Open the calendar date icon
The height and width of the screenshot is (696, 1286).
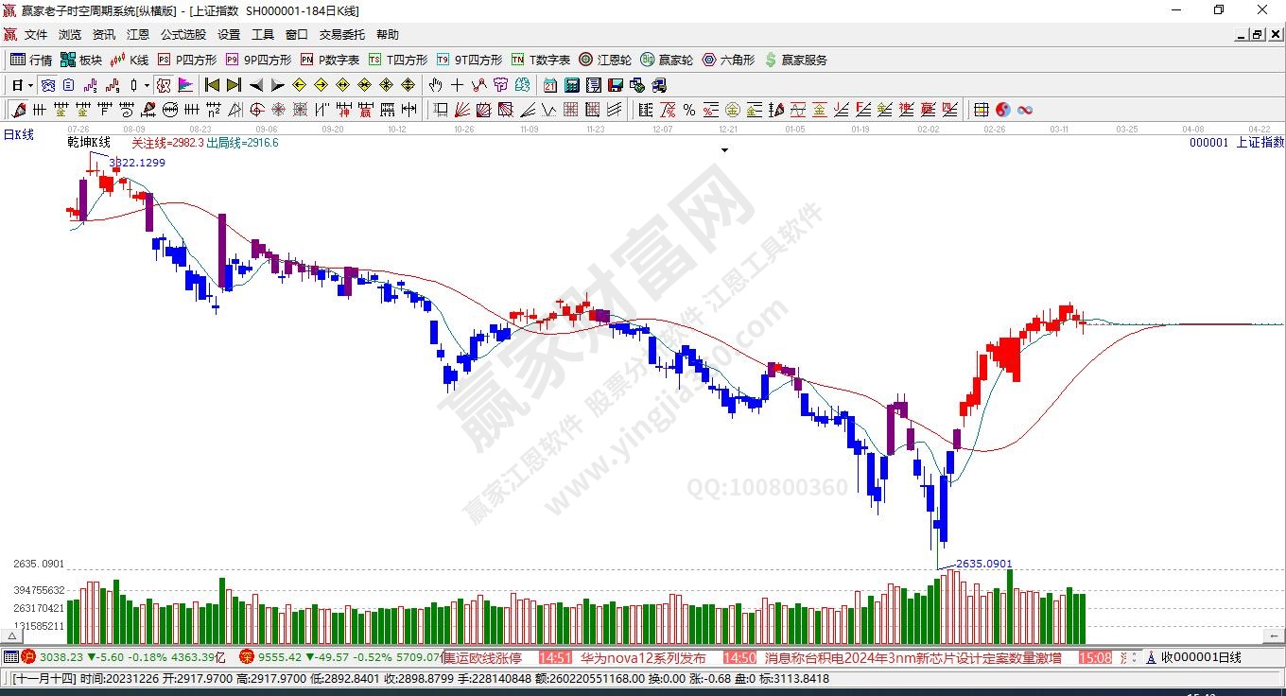(549, 85)
